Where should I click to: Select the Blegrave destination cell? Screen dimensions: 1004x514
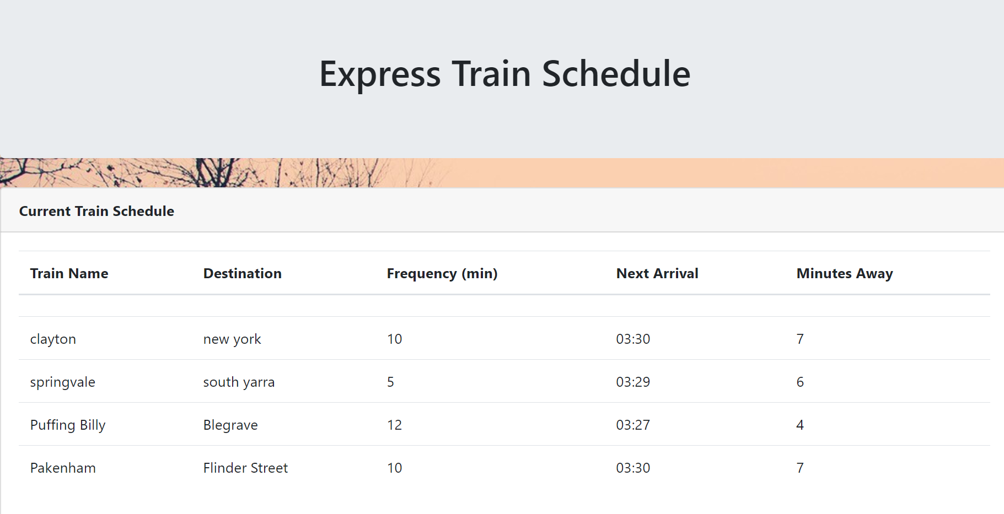click(230, 425)
